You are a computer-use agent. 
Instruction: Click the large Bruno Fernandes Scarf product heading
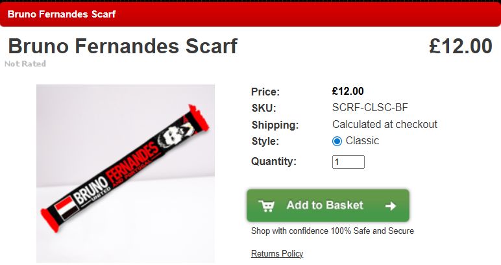(x=123, y=46)
